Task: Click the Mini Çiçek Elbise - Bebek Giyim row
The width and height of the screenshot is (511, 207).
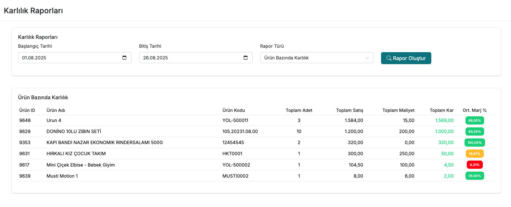Action: click(x=81, y=165)
